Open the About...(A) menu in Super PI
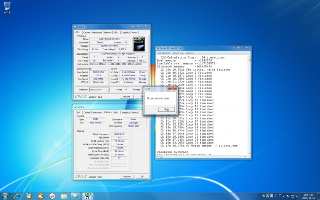Viewport: 320px width, 200px height. [x=178, y=53]
